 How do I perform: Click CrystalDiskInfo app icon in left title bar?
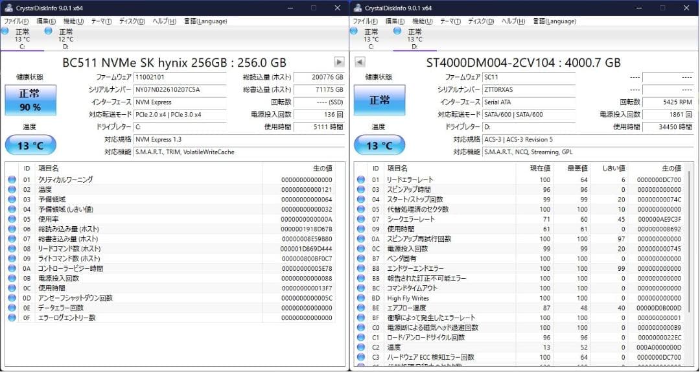pyautogui.click(x=8, y=8)
